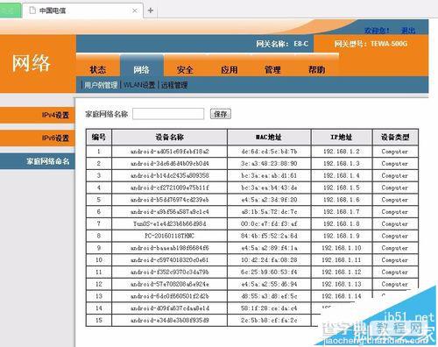This screenshot has height=347, width=438.
Task: Select IPv6设置 in the sidebar
Action: pos(38,138)
